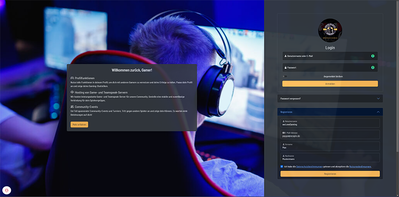Focus the Passwort login field
This screenshot has width=399, height=197.
[x=330, y=68]
